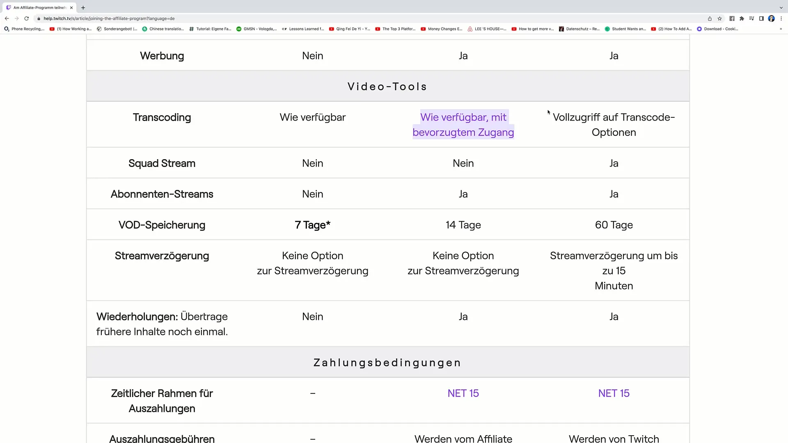Open the GMSN - Vologda bookmark
The height and width of the screenshot is (443, 788).
pos(257,29)
